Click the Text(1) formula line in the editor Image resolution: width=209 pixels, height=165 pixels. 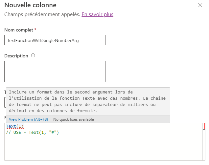pos(15,126)
